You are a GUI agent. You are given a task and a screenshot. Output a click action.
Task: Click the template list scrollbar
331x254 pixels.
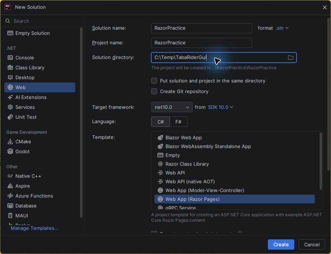(321, 161)
